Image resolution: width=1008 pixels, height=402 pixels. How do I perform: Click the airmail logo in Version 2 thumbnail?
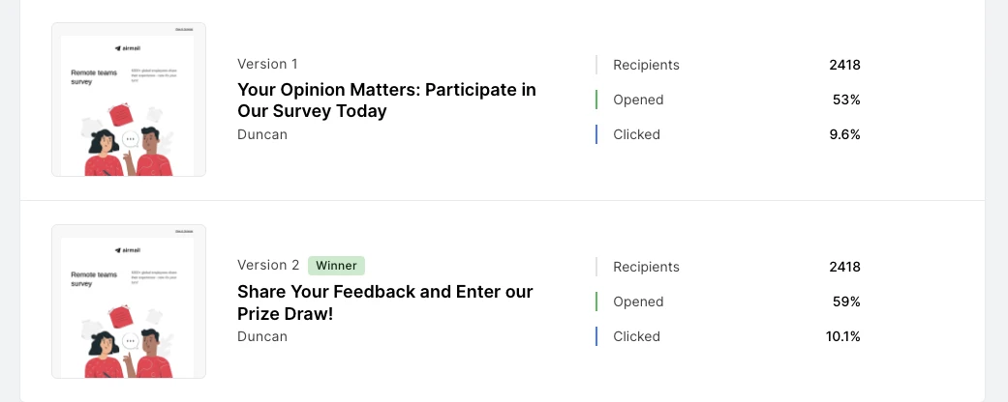[x=128, y=250]
